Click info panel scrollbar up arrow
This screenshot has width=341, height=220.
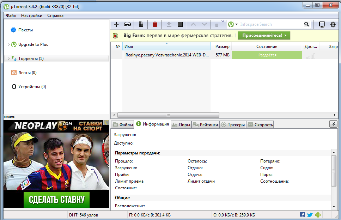[334, 152]
